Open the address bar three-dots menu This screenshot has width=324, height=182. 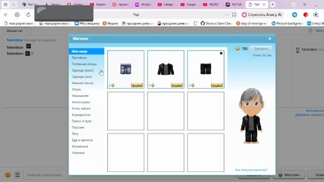(227, 15)
